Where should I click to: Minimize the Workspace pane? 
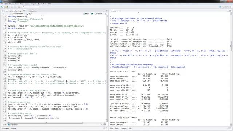click(104, 128)
